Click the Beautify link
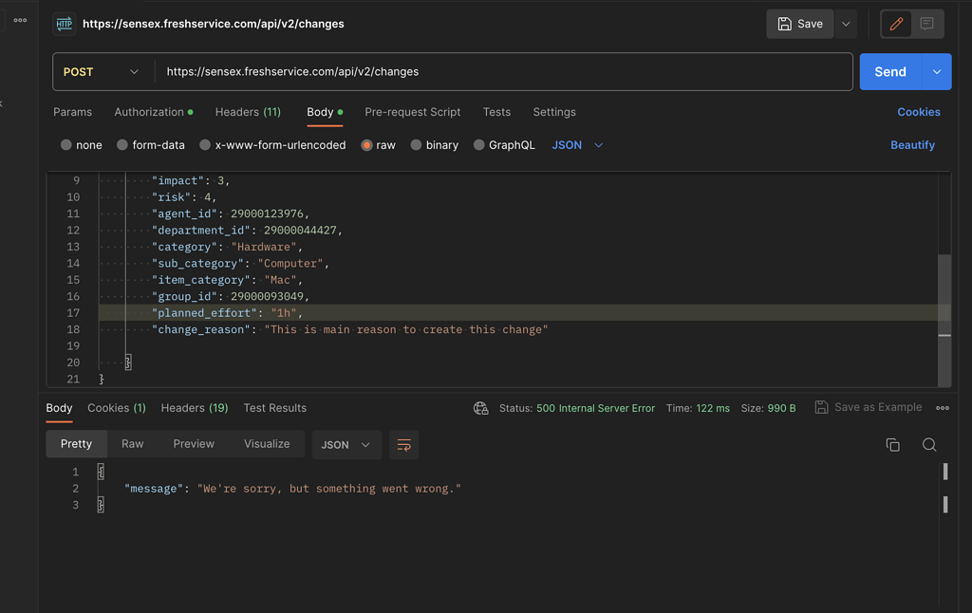The height and width of the screenshot is (613, 972). (912, 145)
